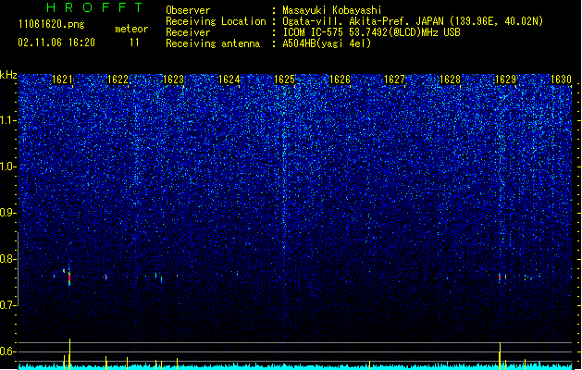The image size is (582, 370).
Task: Select the A504HB(yagi 4el) antenna text
Action: click(x=327, y=43)
